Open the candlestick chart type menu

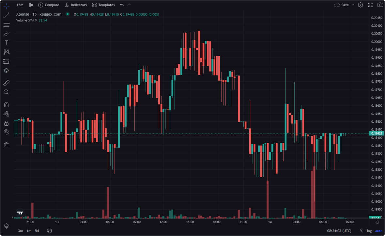click(x=31, y=5)
